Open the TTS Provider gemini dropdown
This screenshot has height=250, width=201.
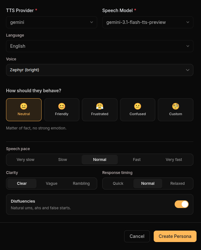click(x=51, y=22)
